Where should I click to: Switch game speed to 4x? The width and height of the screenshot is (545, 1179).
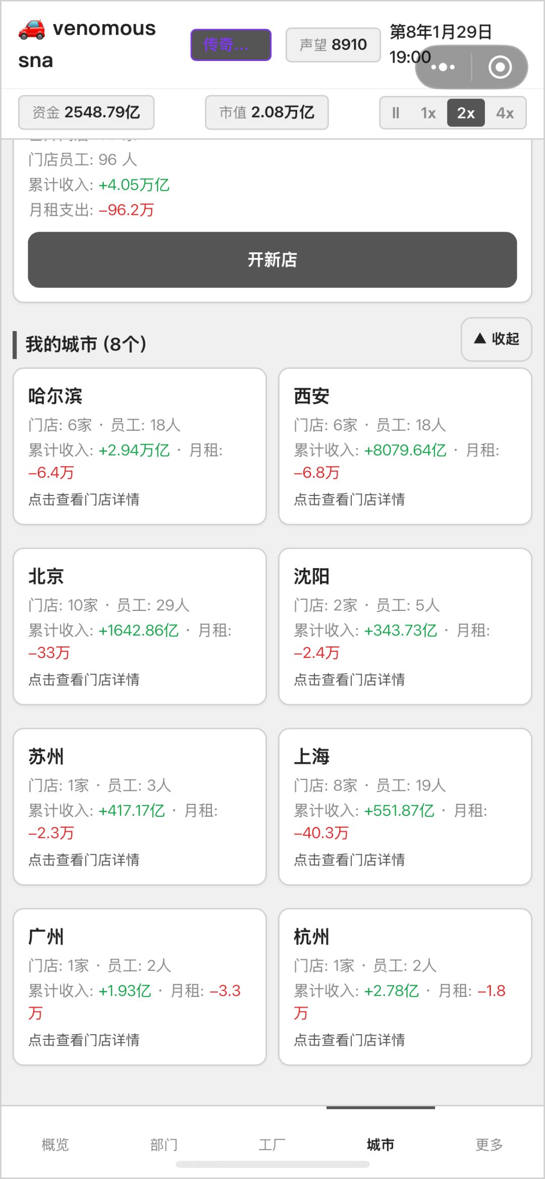click(x=505, y=113)
